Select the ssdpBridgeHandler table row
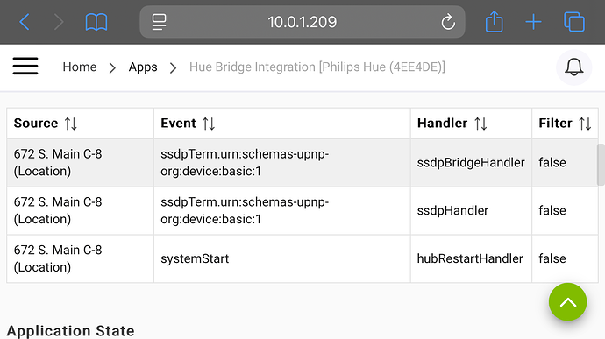 [x=302, y=163]
